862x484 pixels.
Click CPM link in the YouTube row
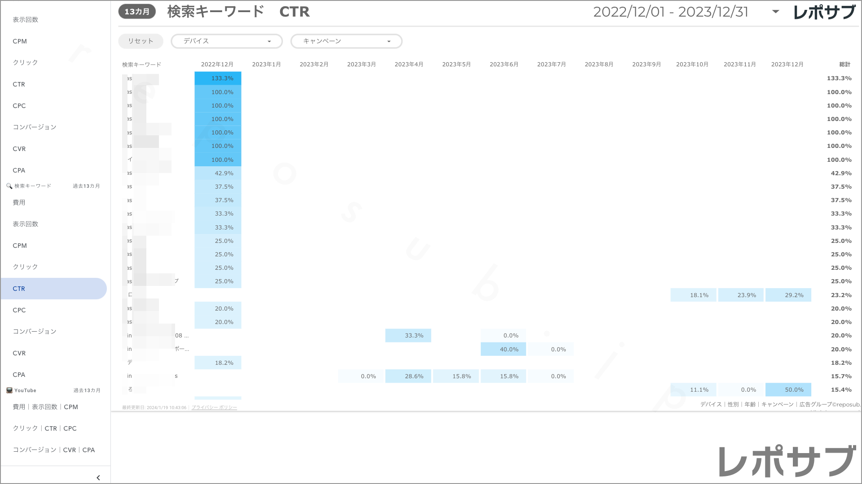71,407
